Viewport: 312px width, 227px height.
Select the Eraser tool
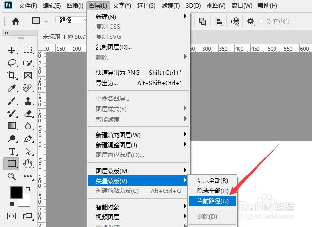[28, 114]
